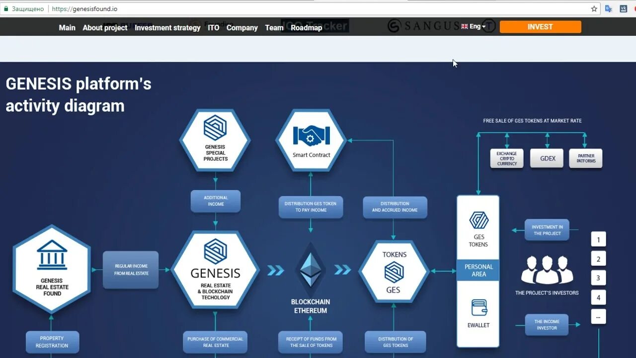Click the EWALLET label text

tap(479, 325)
